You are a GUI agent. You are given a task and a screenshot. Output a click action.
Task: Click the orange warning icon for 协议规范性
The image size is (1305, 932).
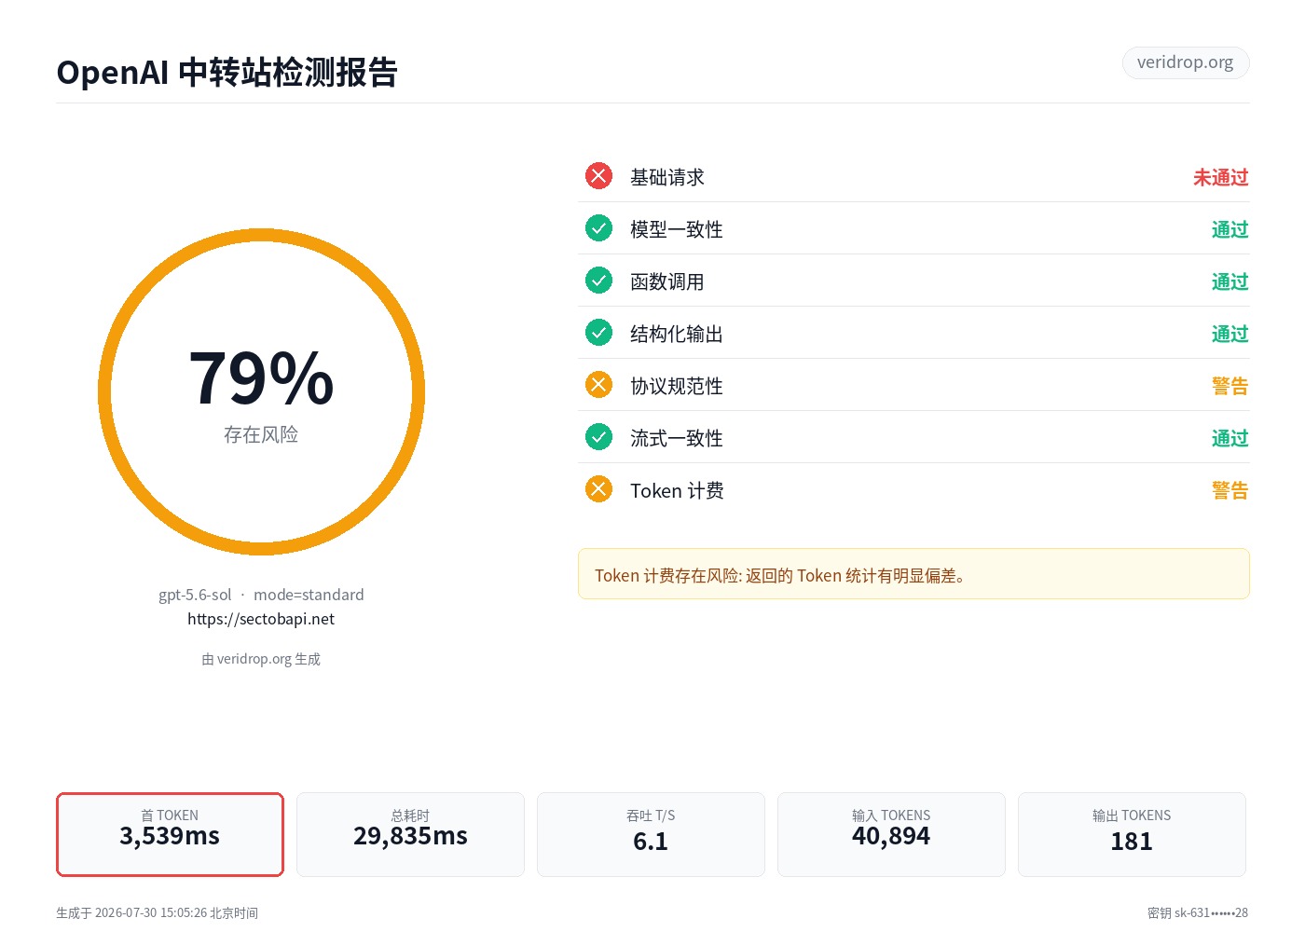click(x=598, y=385)
